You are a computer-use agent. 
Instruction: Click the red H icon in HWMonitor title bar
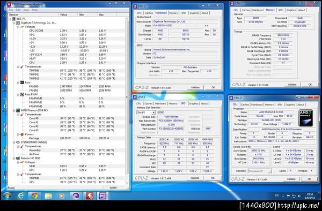click(9, 4)
